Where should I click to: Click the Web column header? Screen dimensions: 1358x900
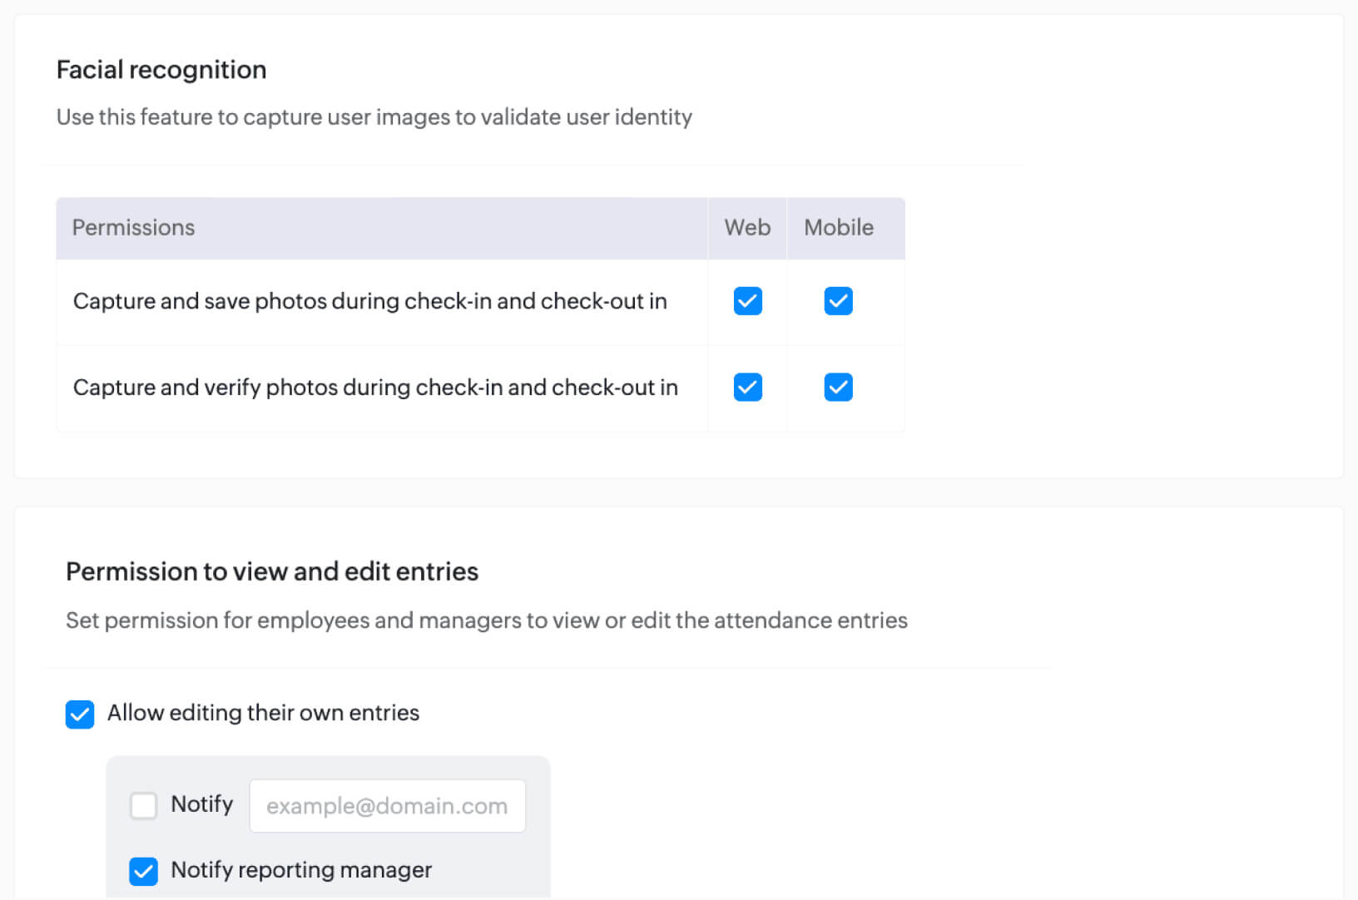[x=747, y=228]
